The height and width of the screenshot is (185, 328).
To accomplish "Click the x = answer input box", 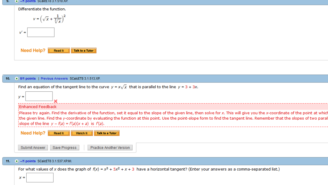I will 40,177.
